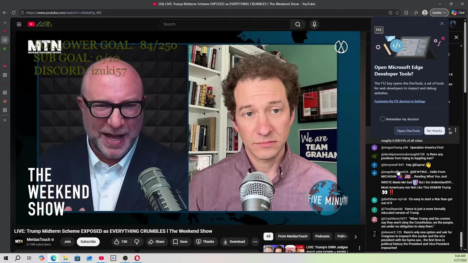Screen dimensions: 468x263
Task: Open the YouTube hamburger guide menu
Action: point(19,24)
